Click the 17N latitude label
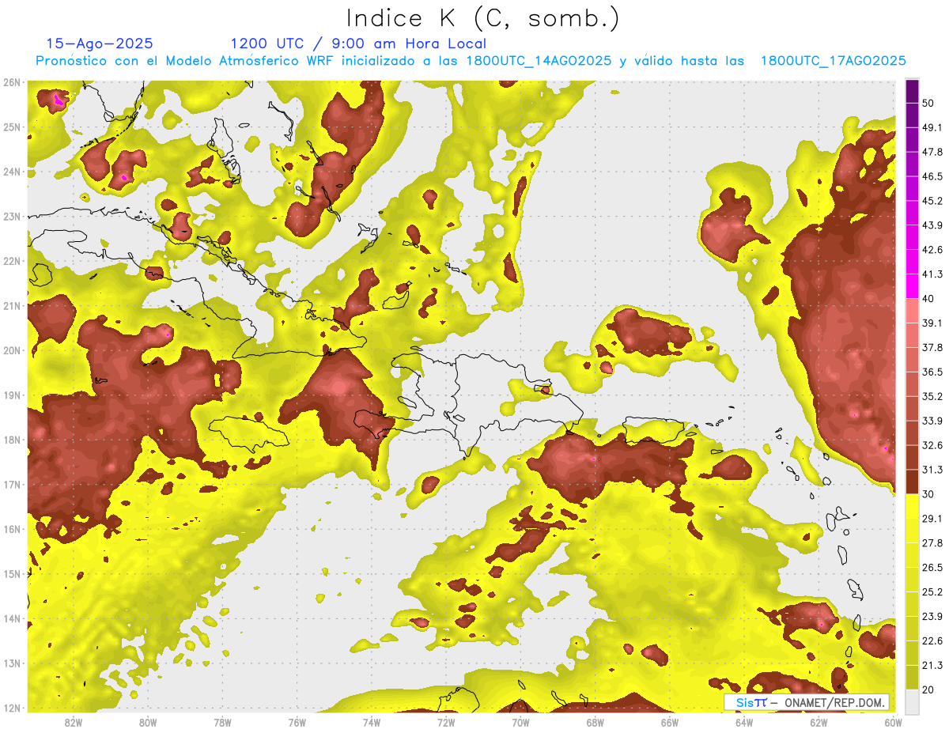This screenshot has height=733, width=949. (12, 484)
